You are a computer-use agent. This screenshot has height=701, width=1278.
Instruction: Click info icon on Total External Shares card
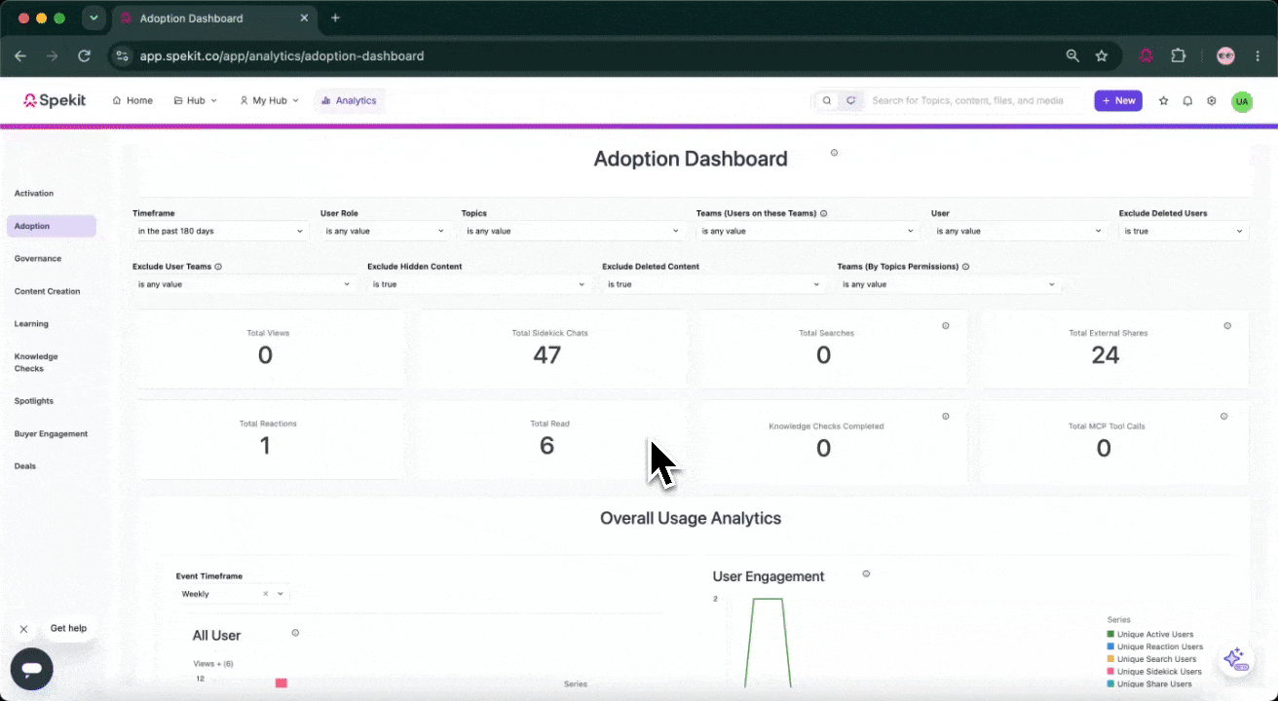tap(1227, 326)
